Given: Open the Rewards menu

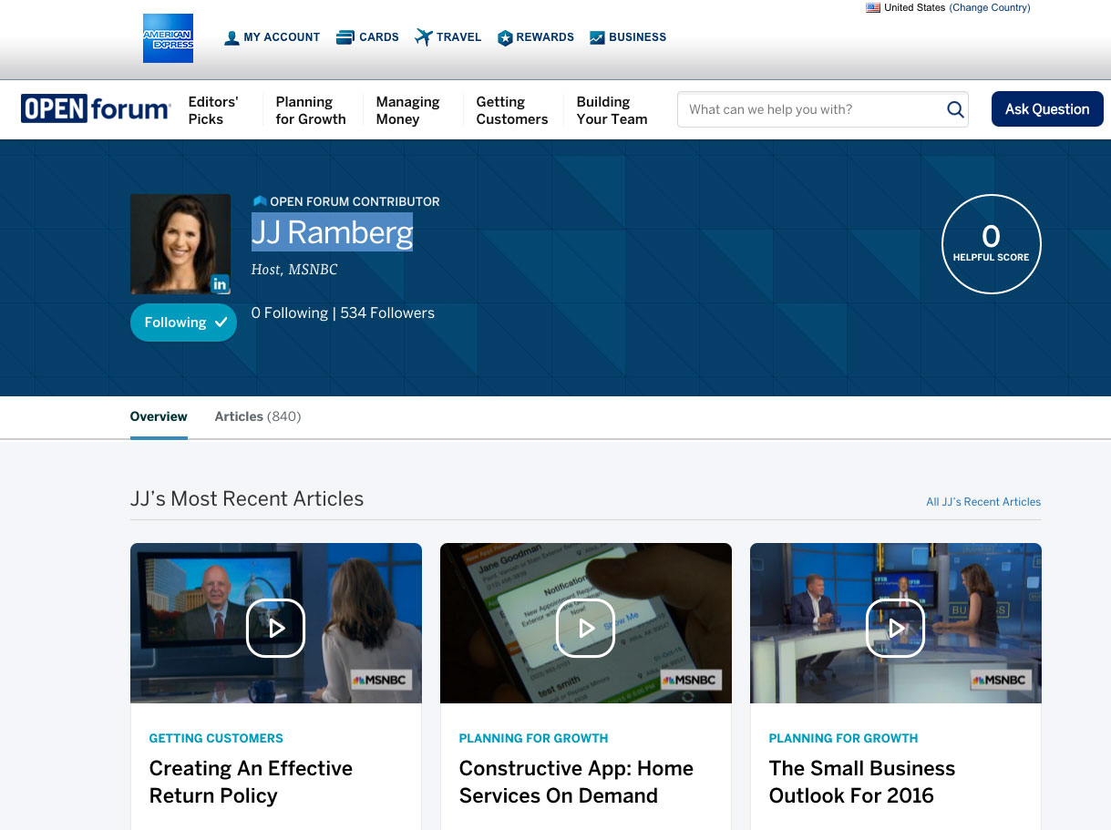Looking at the screenshot, I should pos(535,37).
